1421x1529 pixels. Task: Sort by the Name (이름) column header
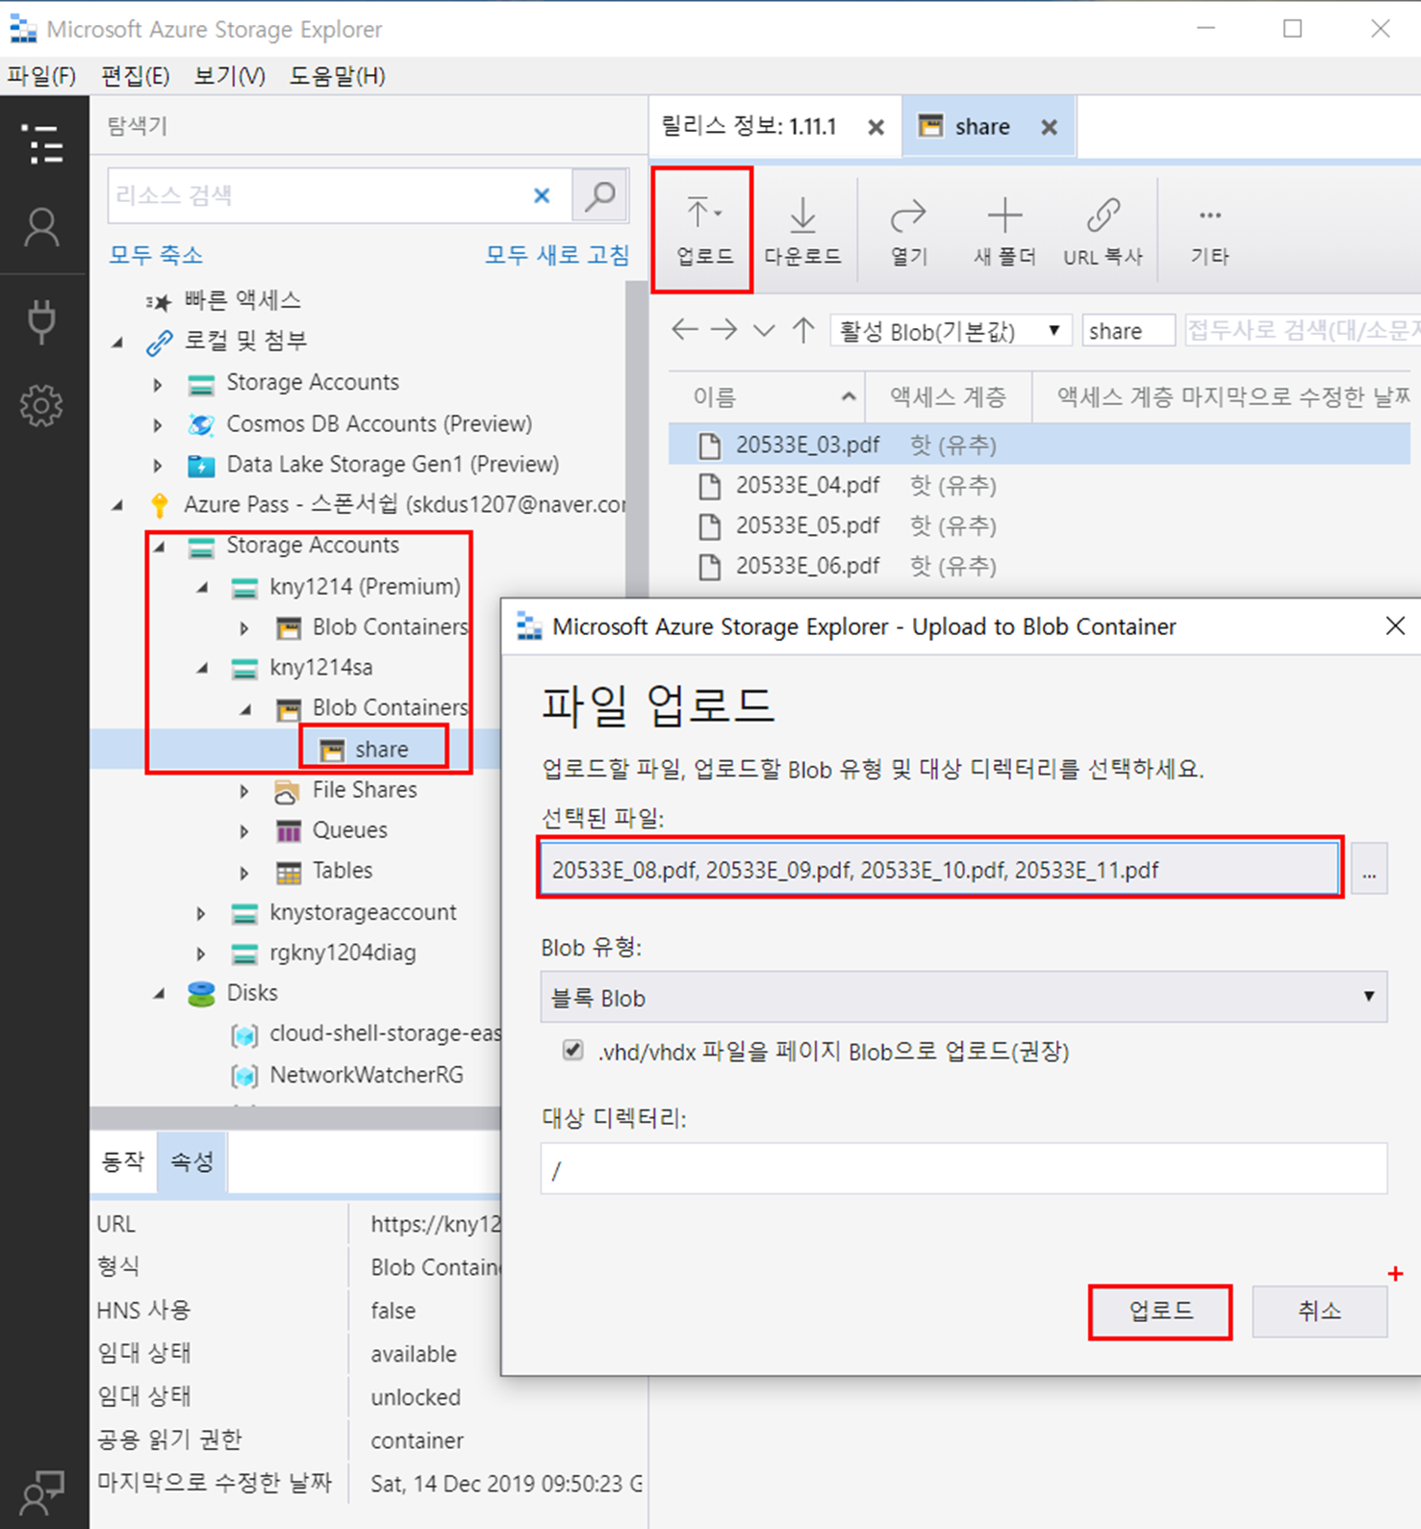click(x=767, y=396)
